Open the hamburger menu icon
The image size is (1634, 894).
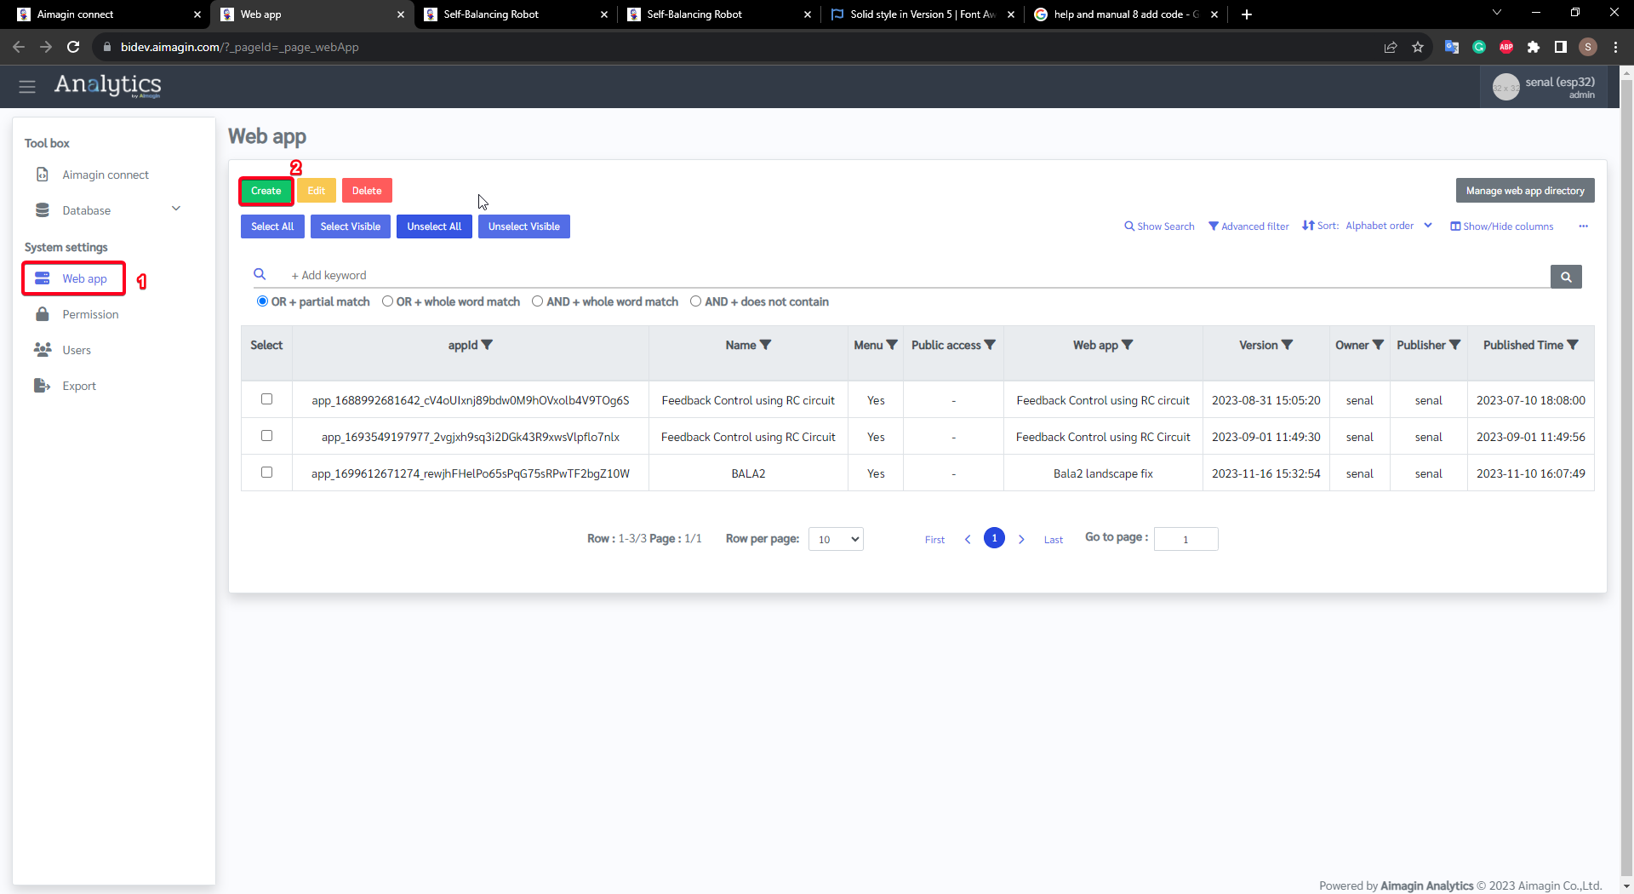point(27,86)
